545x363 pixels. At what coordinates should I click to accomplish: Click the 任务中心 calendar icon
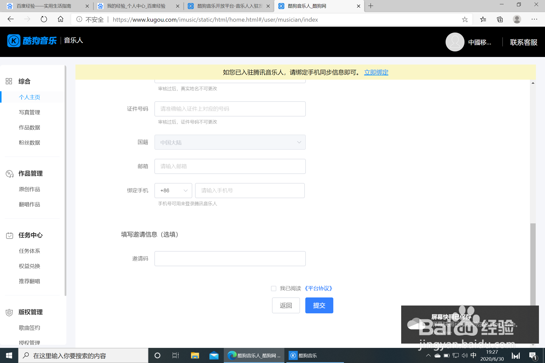tap(9, 235)
